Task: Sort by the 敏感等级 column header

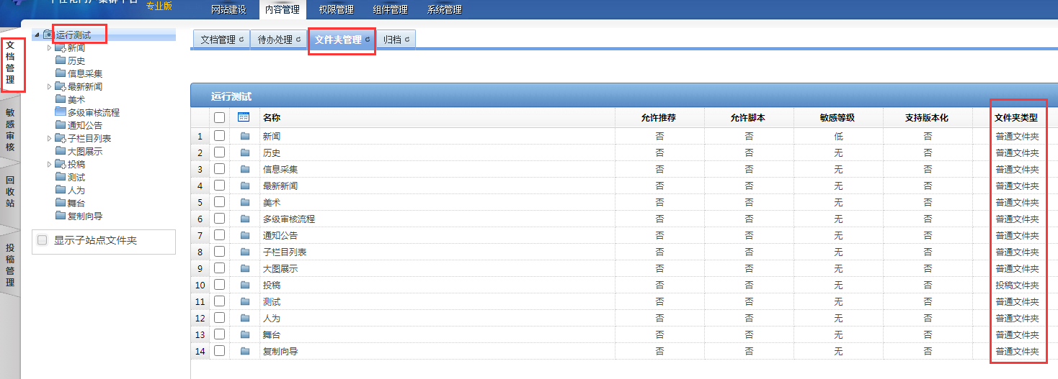Action: pos(837,117)
